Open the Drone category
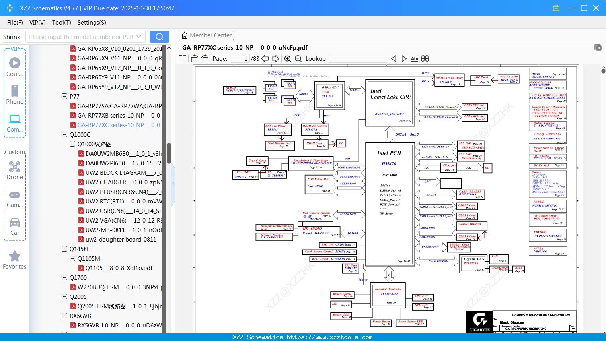Viewport: 606px width, 341px height. 15,170
